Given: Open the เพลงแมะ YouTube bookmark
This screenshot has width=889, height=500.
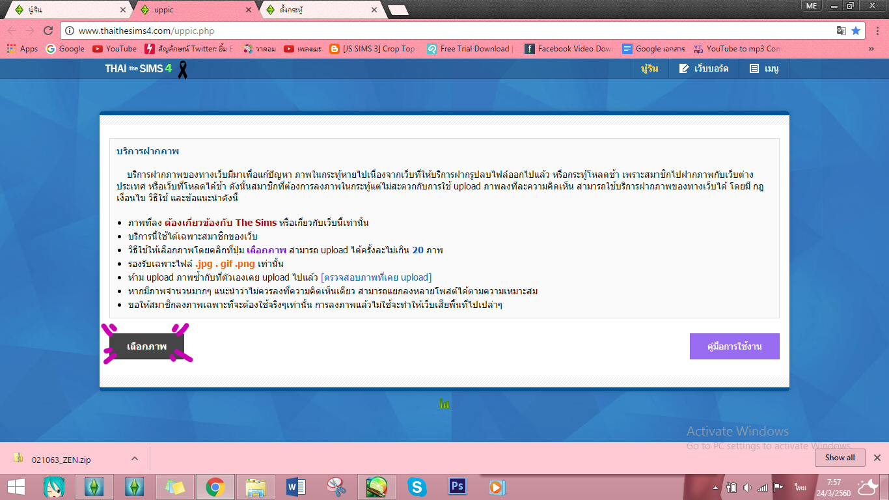Looking at the screenshot, I should point(304,49).
